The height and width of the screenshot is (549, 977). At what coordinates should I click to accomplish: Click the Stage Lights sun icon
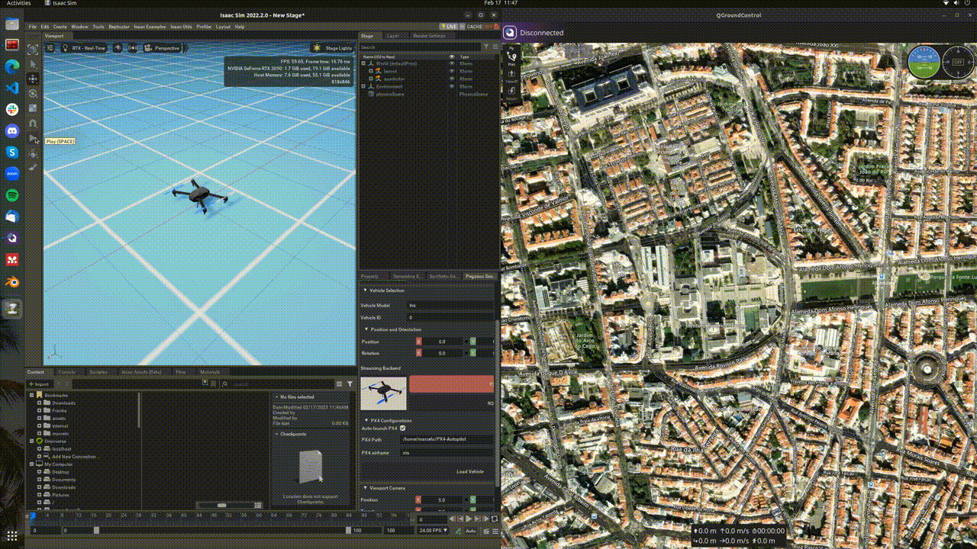point(317,48)
